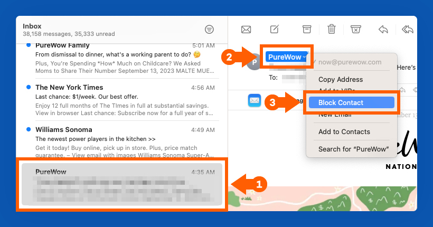433x227 pixels.
Task: Click the 4:49 AM timestamp
Action: pyautogui.click(x=203, y=130)
